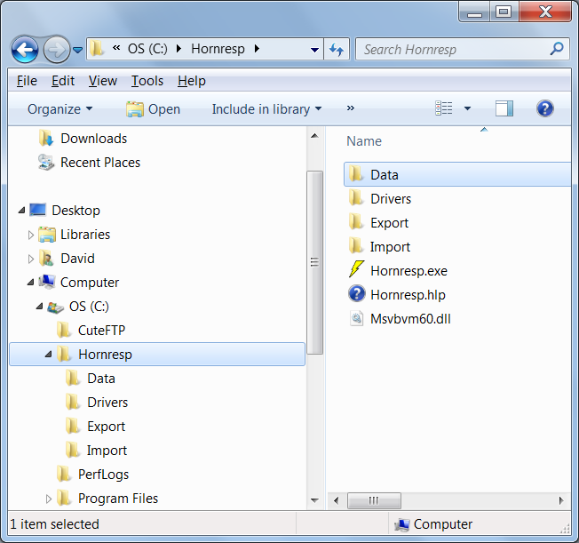Click Hornresp in the address bar path
Screen dimensions: 579x543
[218, 49]
